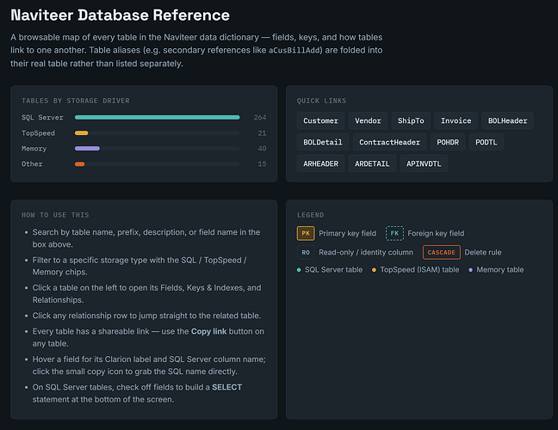
Task: Click the HOW TO USE THIS heading
Action: pyautogui.click(x=55, y=215)
